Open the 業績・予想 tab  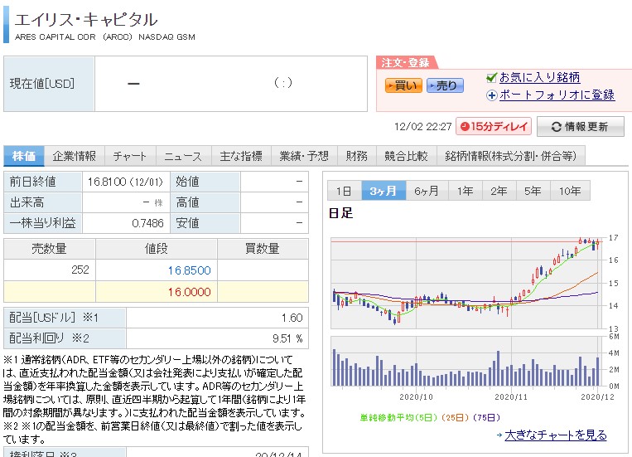click(x=304, y=156)
